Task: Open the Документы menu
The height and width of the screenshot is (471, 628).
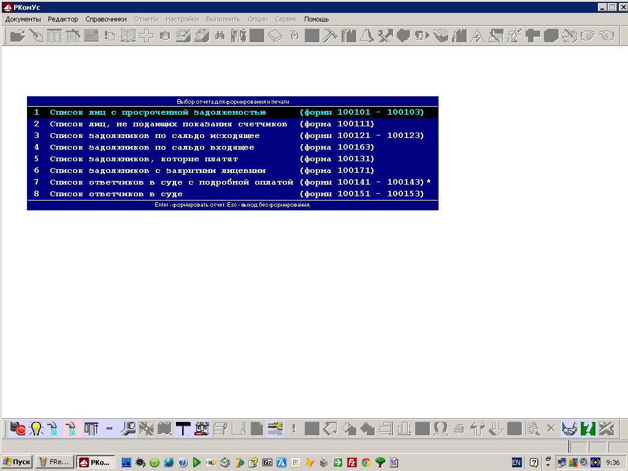Action: 23,19
